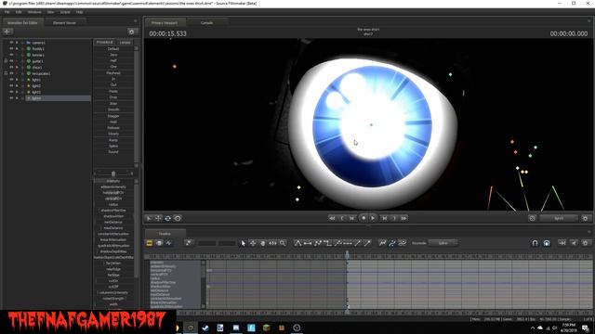The width and height of the screenshot is (595, 334).
Task: Pick the viewport move manipulator
Action: (x=158, y=219)
